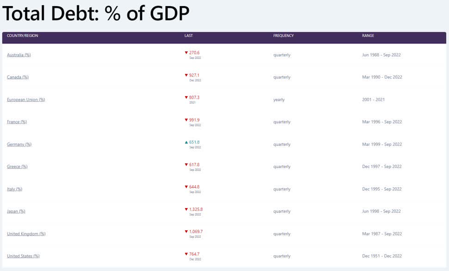
Task: Click the red down arrow beside 1,325.8
Action: [186, 209]
